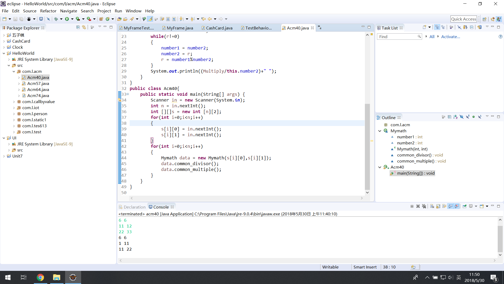Viewport: 504px width, 284px height.
Task: Toggle Scheduled view in Task List
Action: coord(443,27)
